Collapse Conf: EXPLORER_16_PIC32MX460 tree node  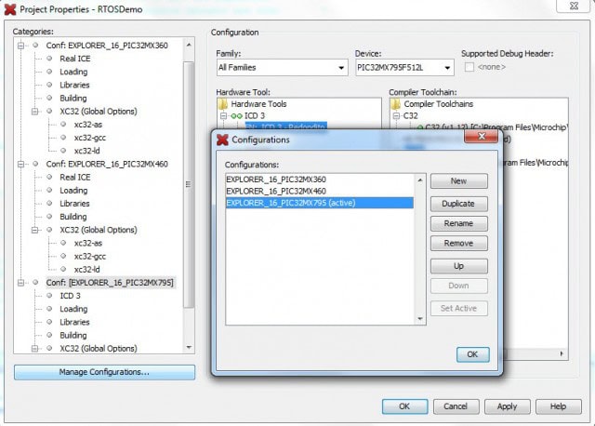point(20,164)
